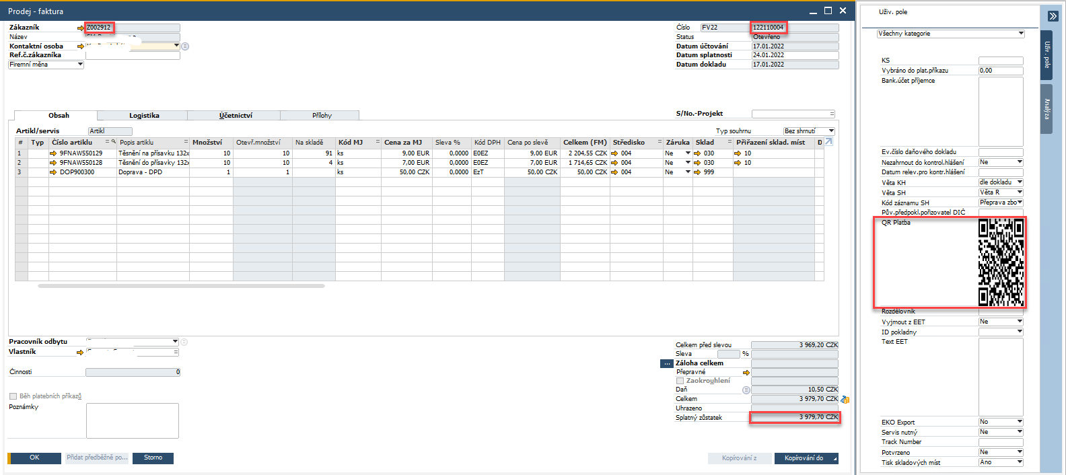Screen dimensions: 1066x475
Task: Click the Kopírování z button
Action: [739, 459]
